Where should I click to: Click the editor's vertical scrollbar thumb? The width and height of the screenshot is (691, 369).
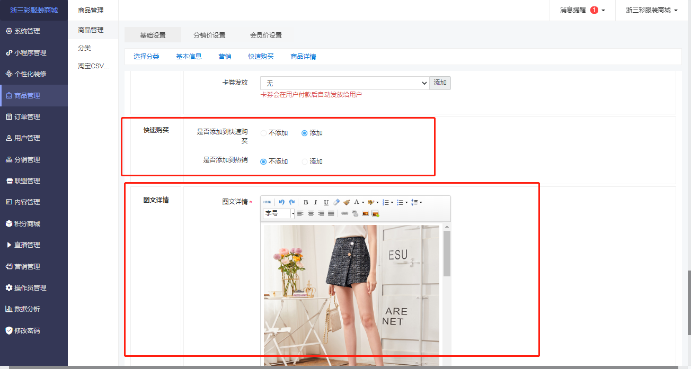click(x=447, y=253)
